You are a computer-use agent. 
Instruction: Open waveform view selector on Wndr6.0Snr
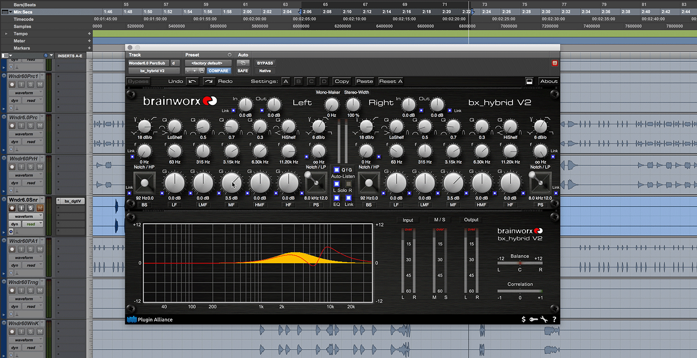[26, 216]
